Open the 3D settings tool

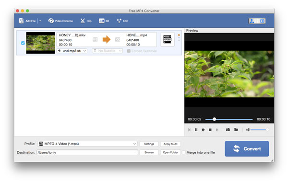coord(104,21)
